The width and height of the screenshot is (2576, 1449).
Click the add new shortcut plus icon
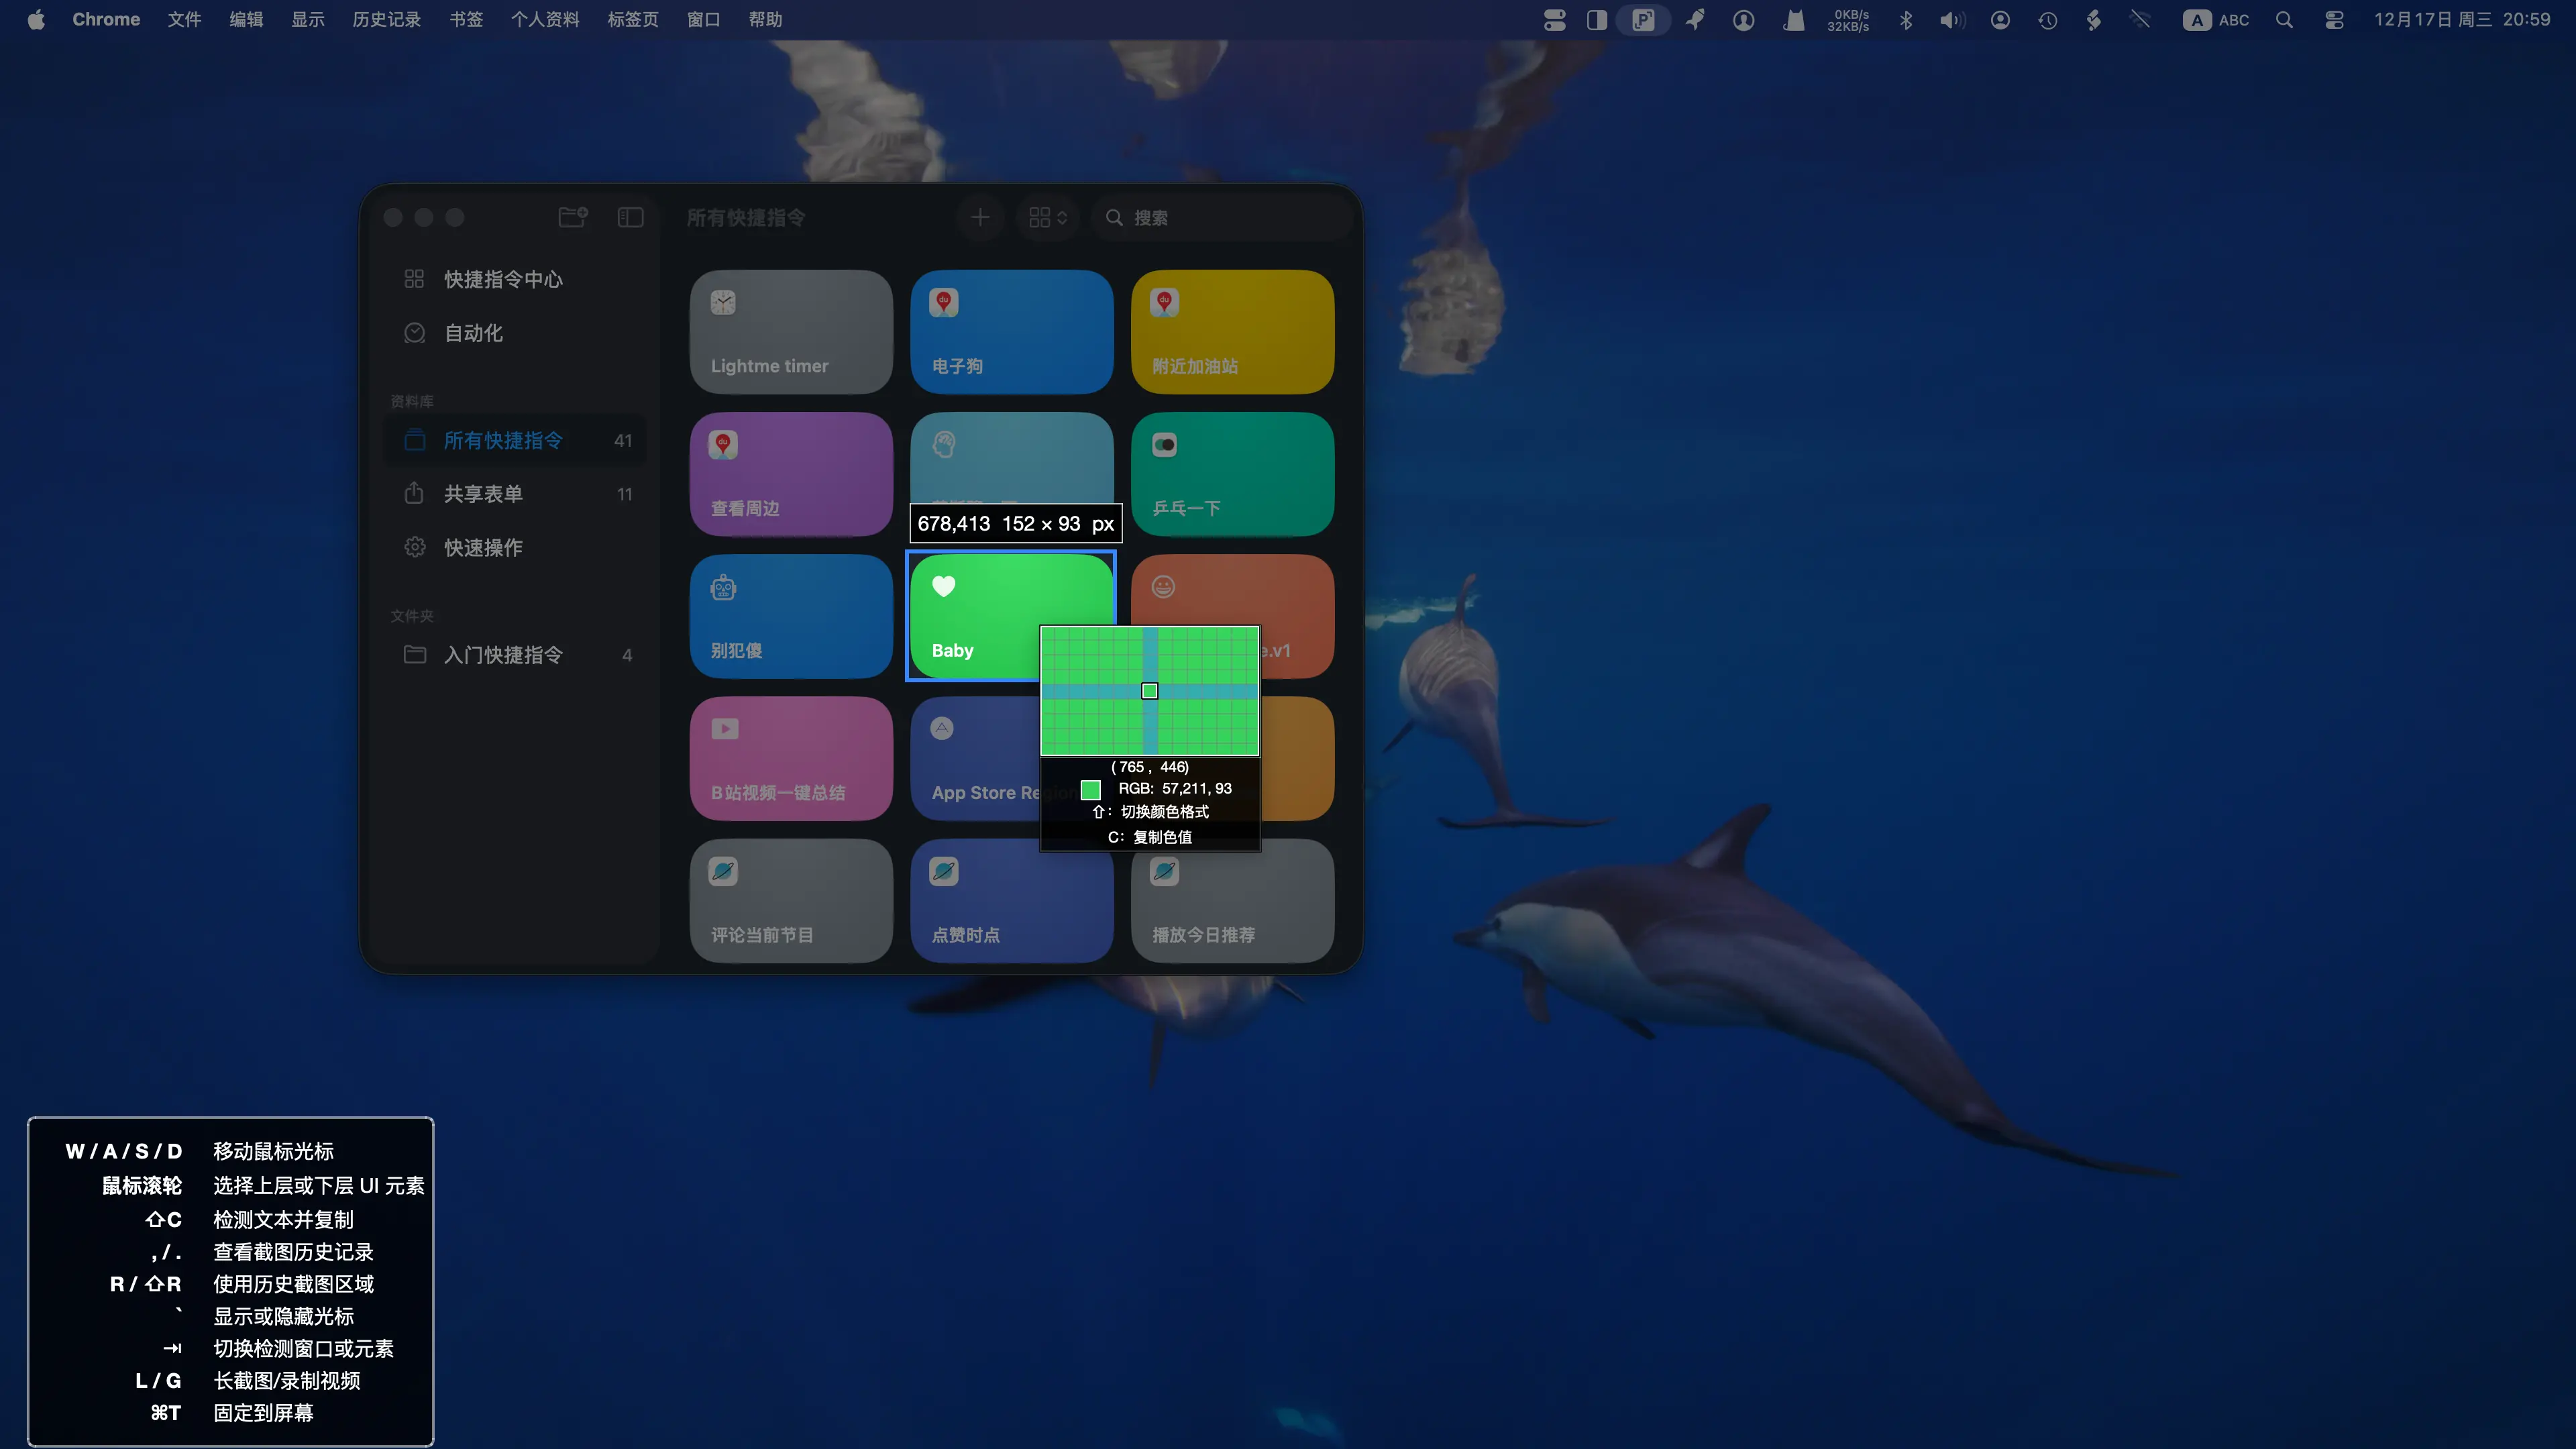point(980,217)
